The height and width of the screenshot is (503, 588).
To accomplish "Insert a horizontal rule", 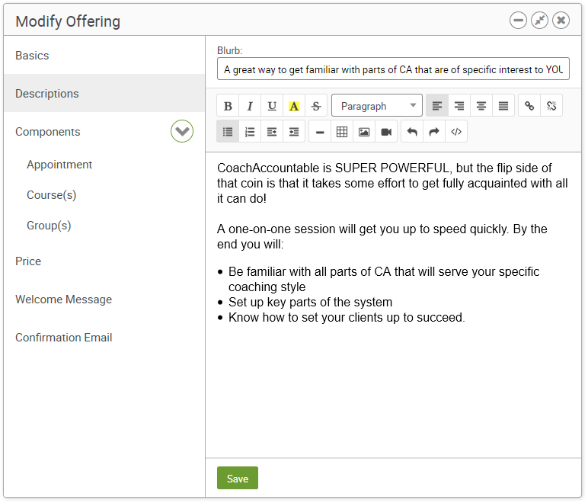I will [320, 132].
